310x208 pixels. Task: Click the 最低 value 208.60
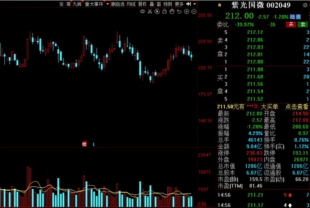pos(300,127)
